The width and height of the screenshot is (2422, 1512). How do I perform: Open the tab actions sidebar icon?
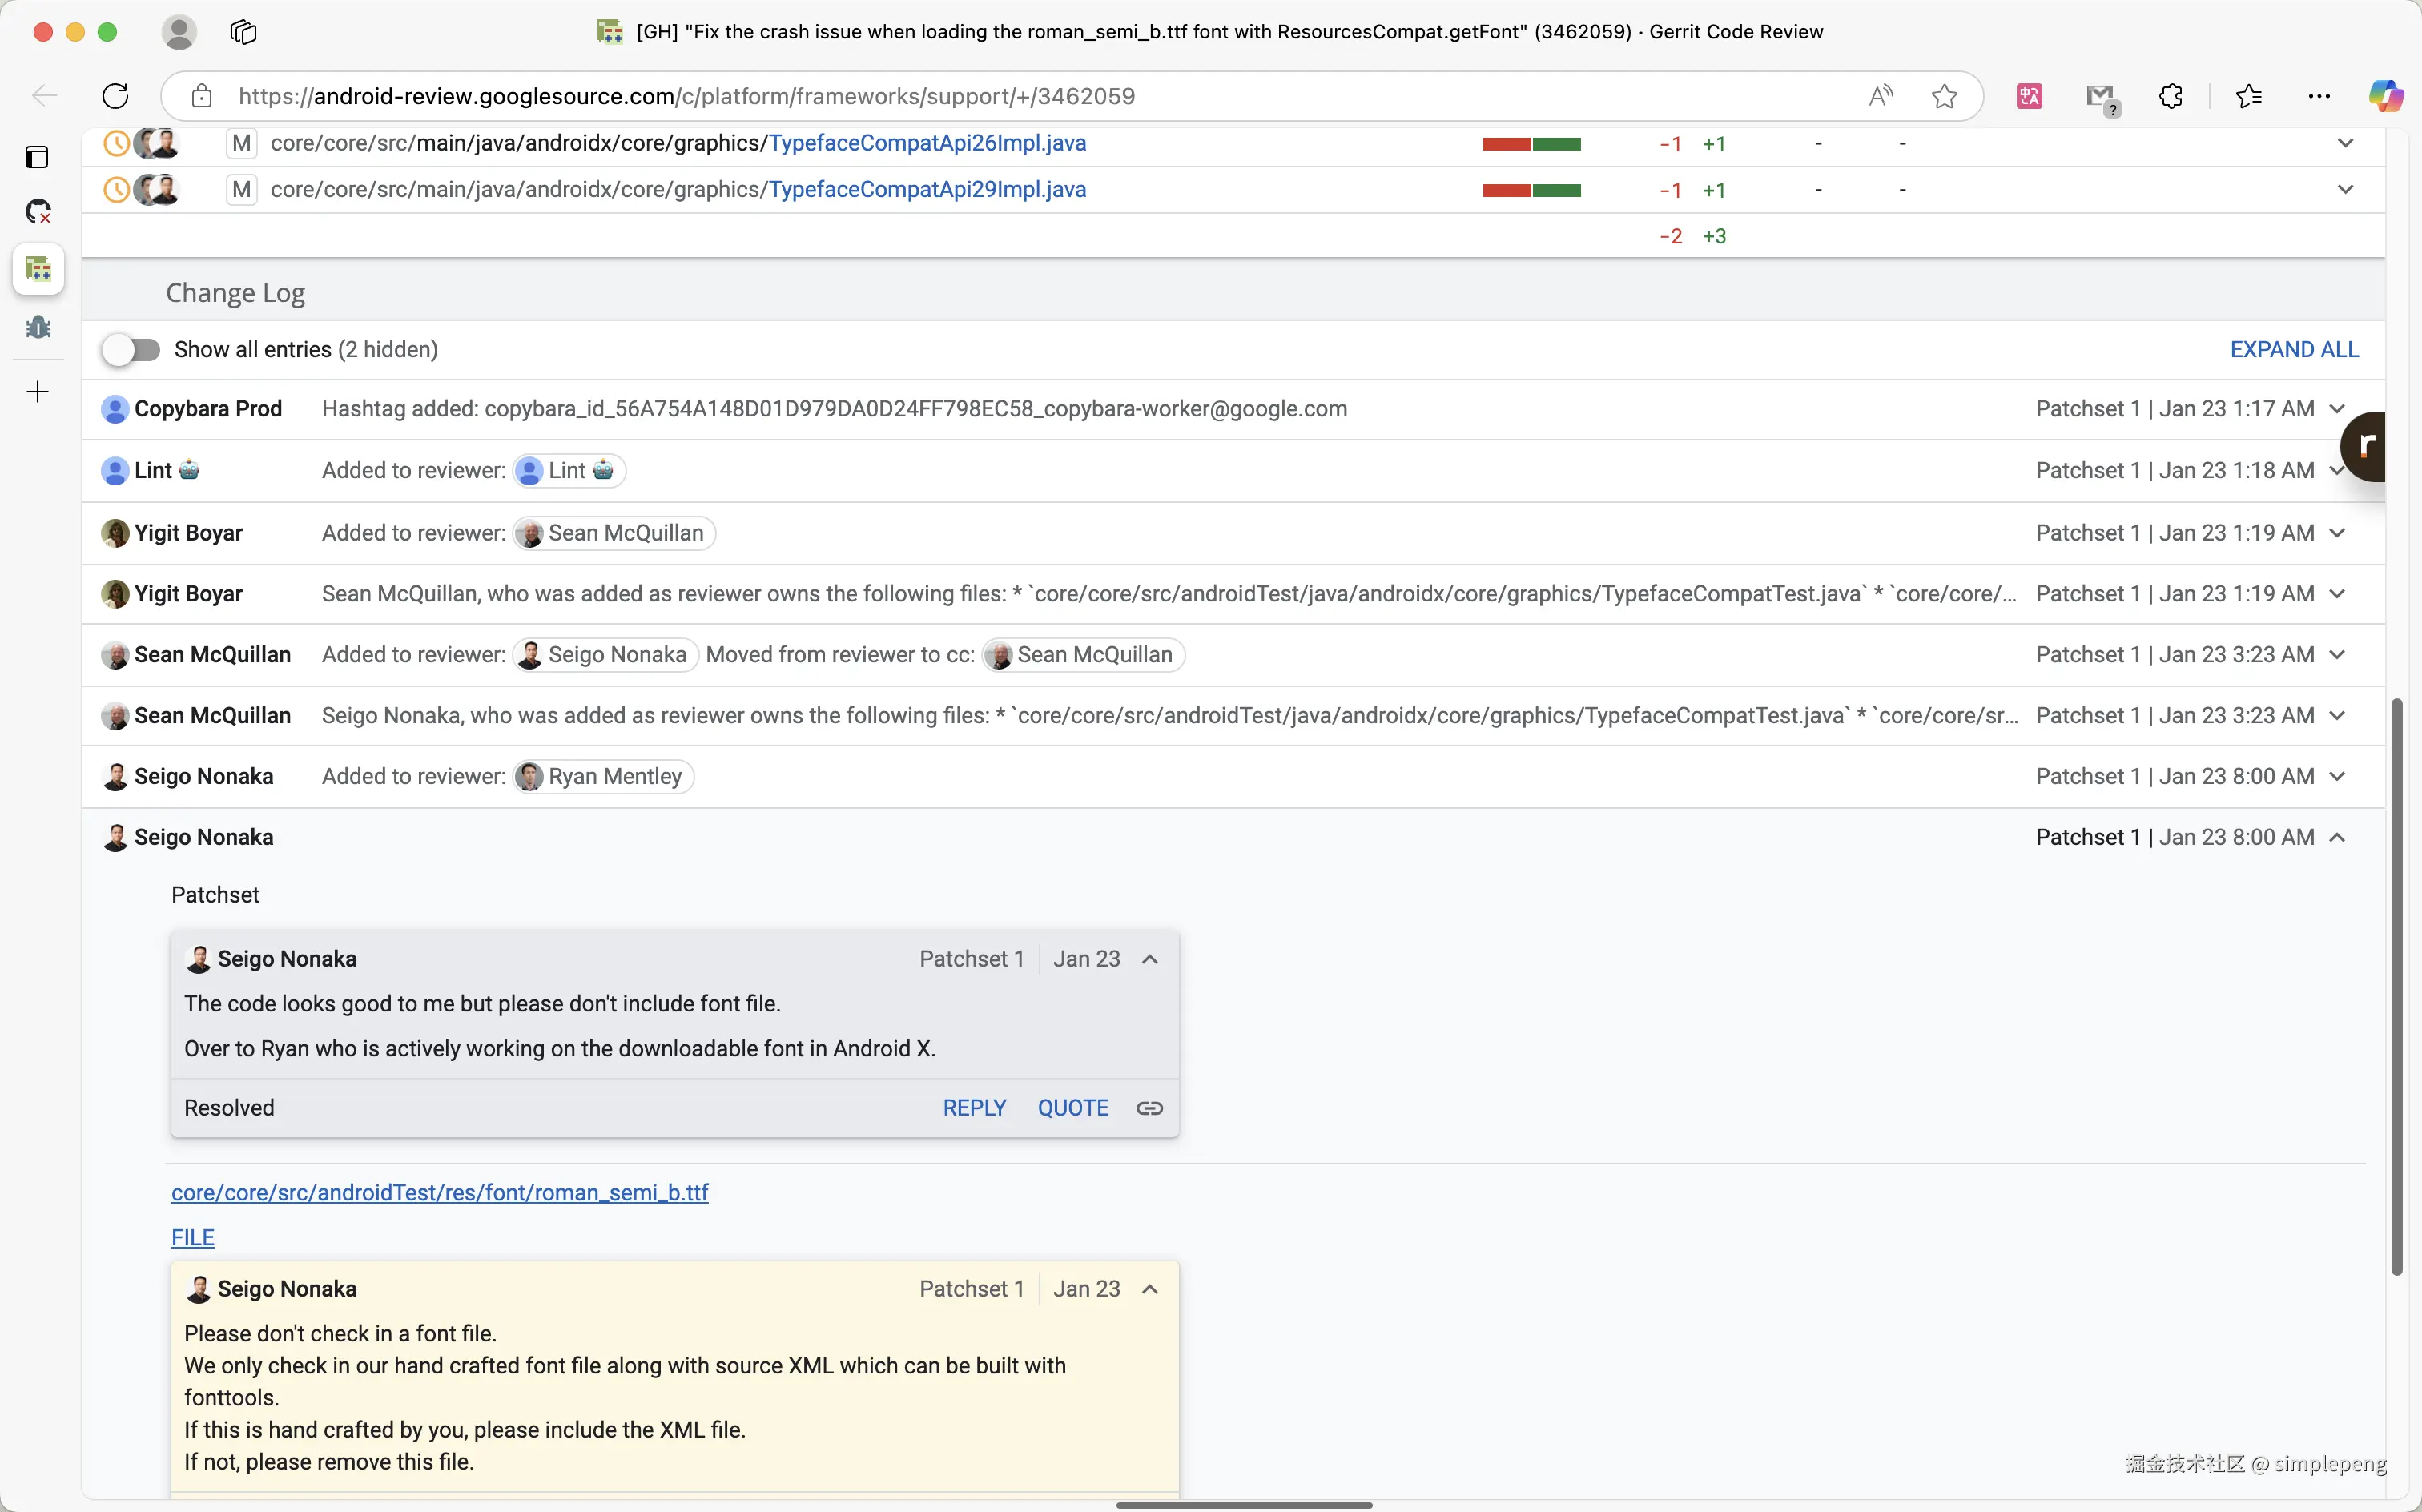[37, 157]
